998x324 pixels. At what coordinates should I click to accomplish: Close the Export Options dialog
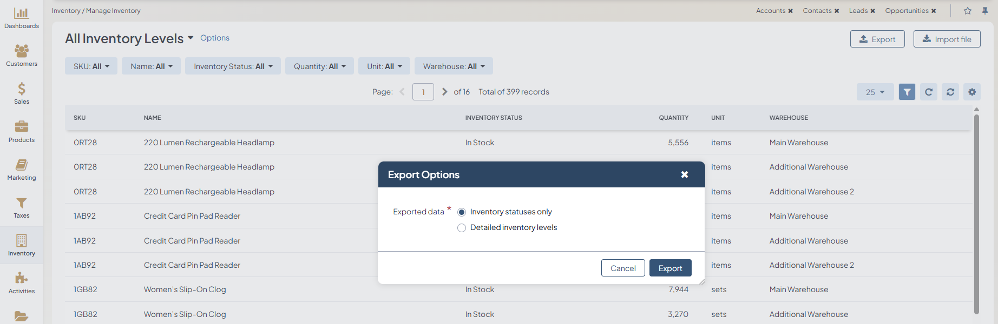pyautogui.click(x=684, y=174)
